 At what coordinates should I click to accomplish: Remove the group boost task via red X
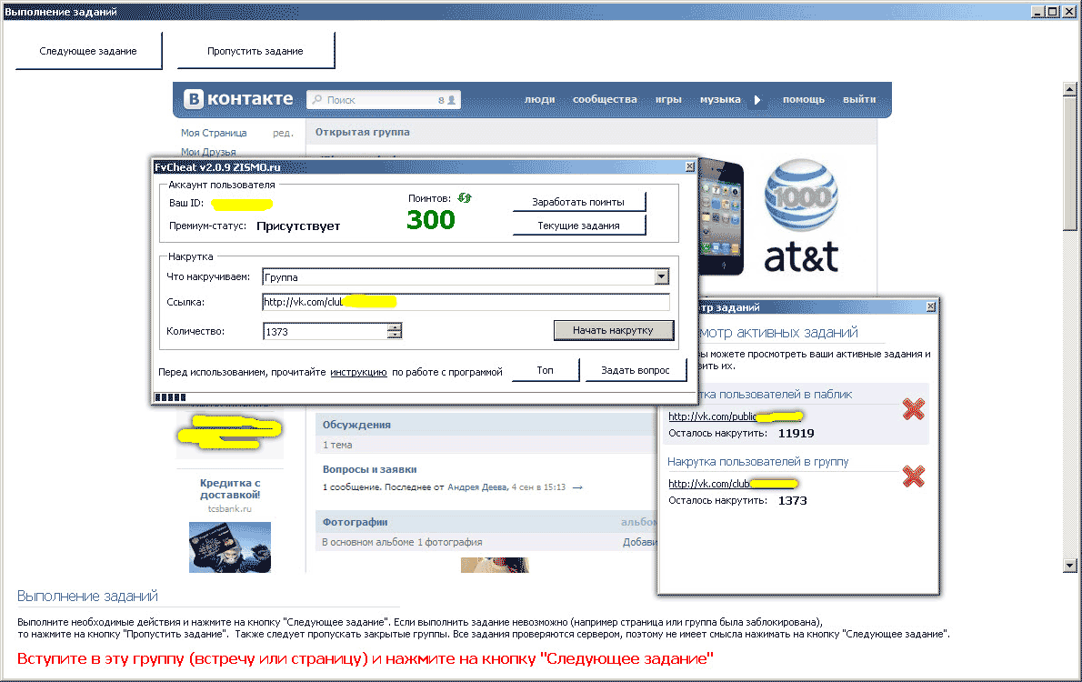point(913,476)
